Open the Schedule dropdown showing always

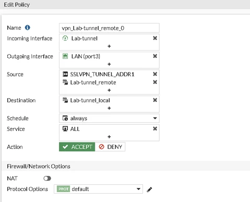pos(109,118)
